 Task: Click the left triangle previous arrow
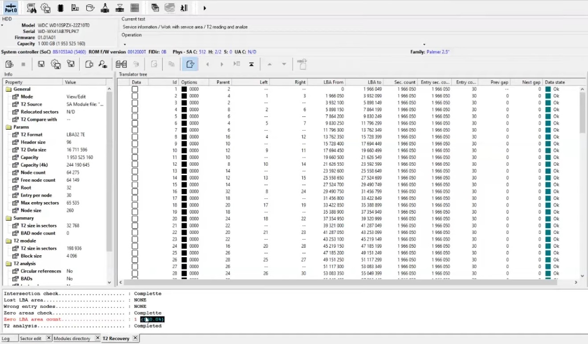click(x=207, y=65)
